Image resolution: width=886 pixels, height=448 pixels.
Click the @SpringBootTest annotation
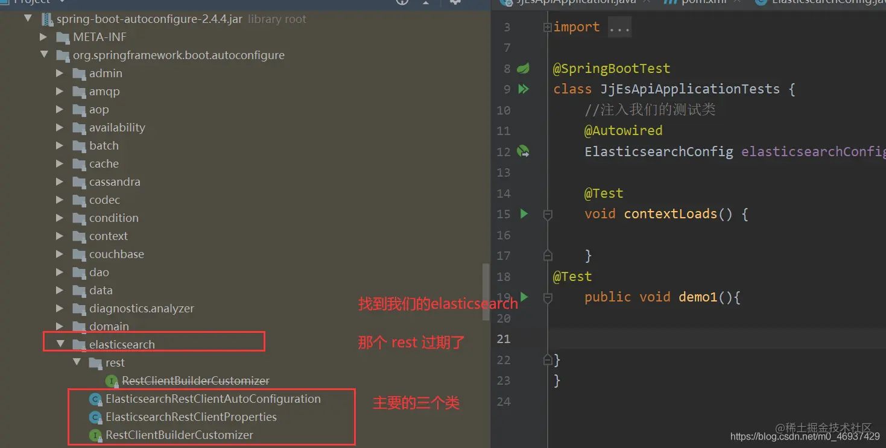coord(612,68)
